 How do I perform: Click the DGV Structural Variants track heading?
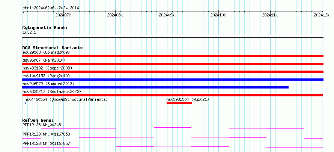pos(53,48)
